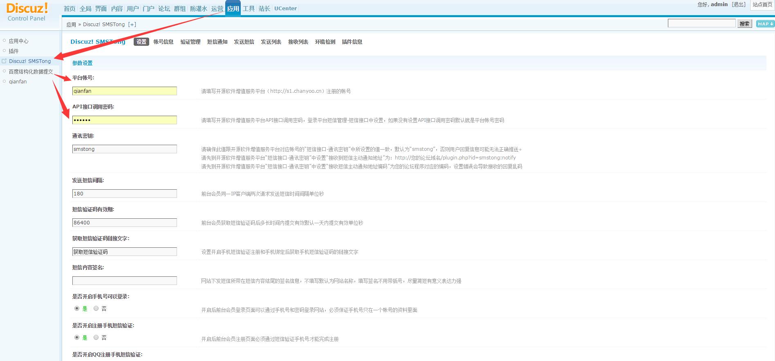The image size is (775, 361).
Task: Open qianfan in the sidebar
Action: point(18,82)
